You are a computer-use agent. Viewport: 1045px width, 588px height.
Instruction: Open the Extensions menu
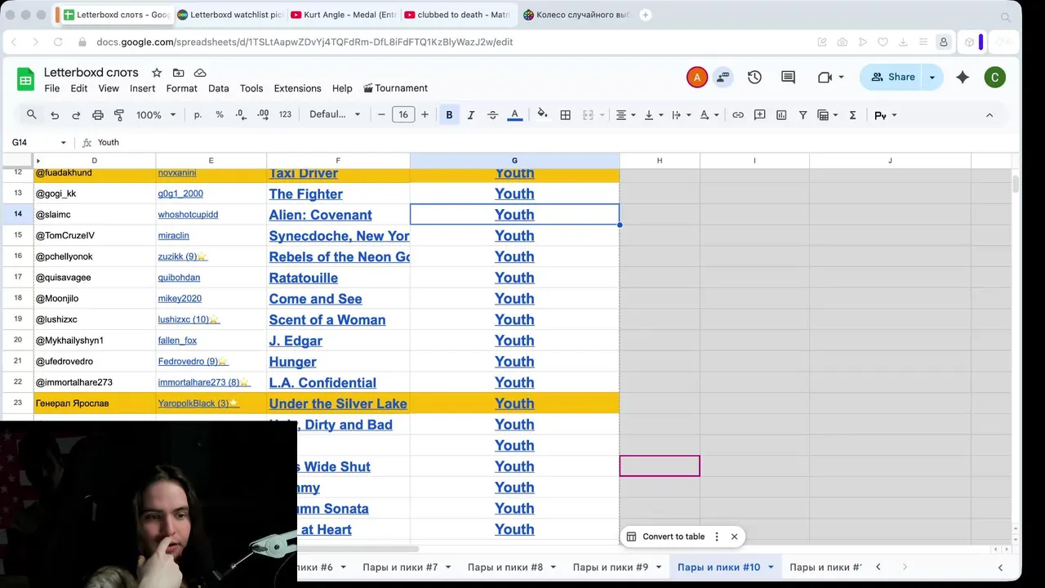click(x=297, y=88)
